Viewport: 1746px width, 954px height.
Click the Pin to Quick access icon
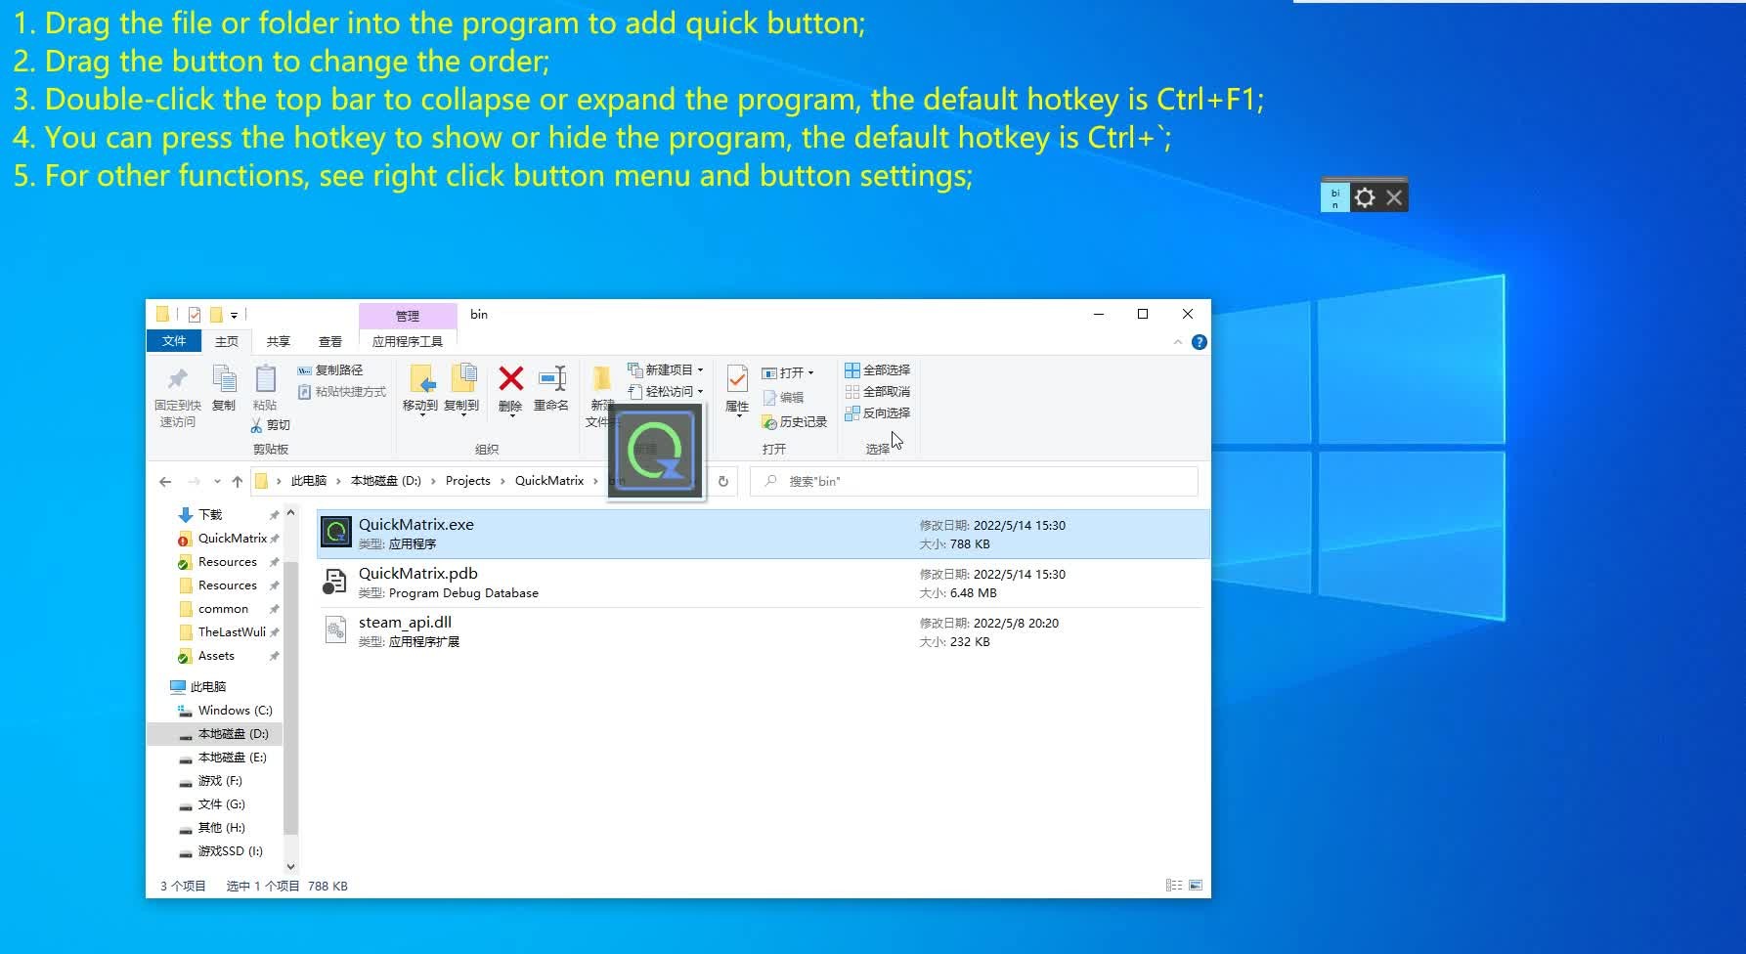tap(177, 380)
